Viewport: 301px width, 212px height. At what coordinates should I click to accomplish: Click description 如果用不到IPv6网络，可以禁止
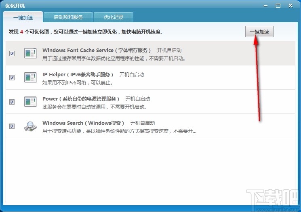(78, 83)
